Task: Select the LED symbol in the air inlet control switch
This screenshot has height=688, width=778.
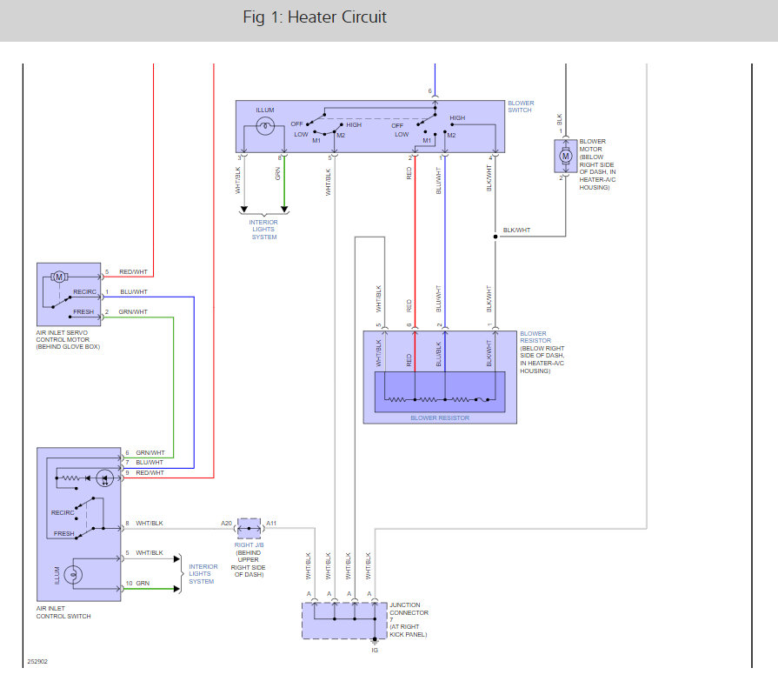Action: pos(104,478)
